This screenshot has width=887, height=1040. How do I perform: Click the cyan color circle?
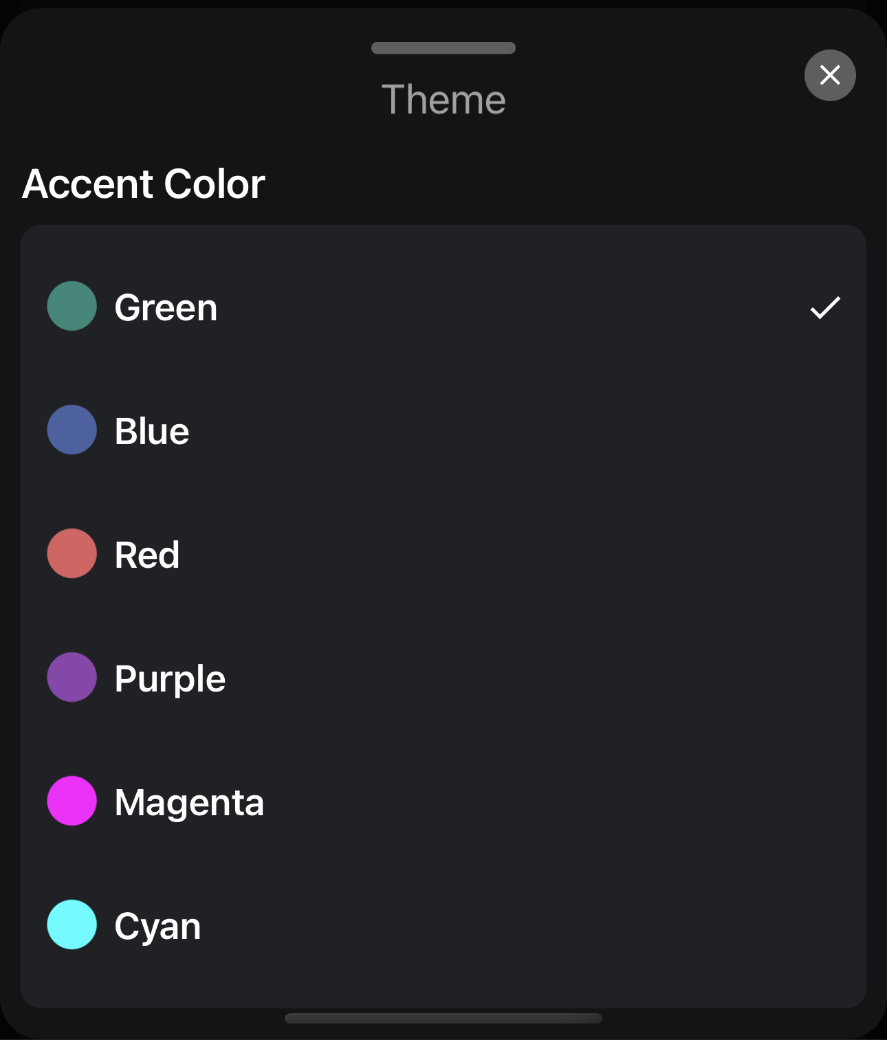(x=72, y=925)
